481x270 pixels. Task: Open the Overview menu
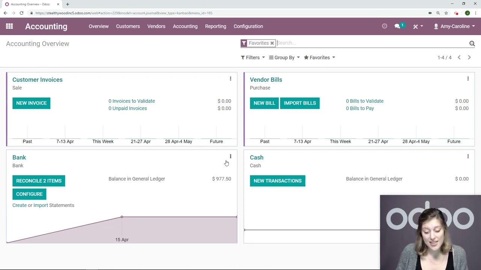pyautogui.click(x=98, y=26)
